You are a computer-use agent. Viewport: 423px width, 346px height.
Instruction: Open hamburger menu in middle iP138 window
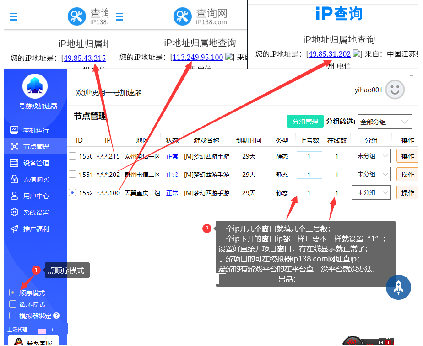[119, 17]
